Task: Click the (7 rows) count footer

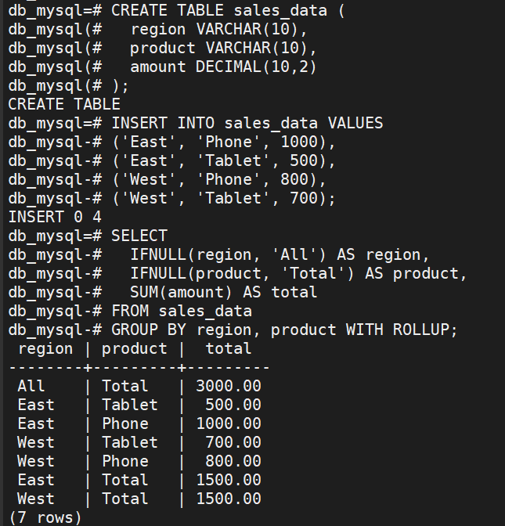Action: (45, 517)
